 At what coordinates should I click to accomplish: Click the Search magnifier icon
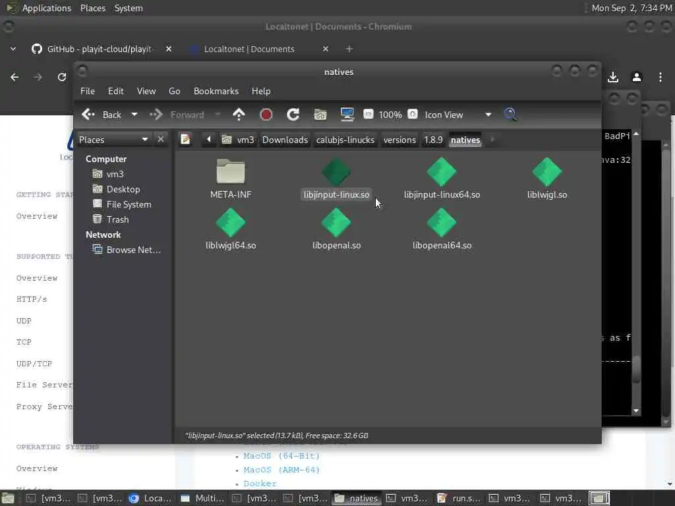tap(511, 115)
